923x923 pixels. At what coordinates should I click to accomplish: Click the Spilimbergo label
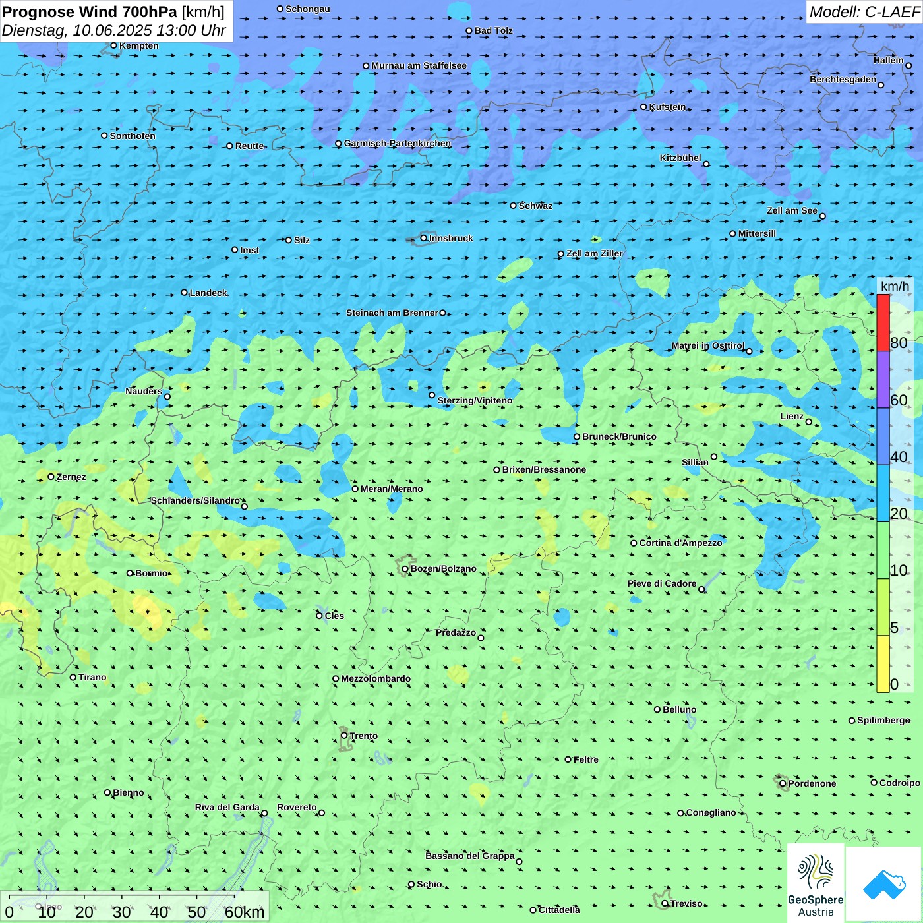[x=884, y=720]
